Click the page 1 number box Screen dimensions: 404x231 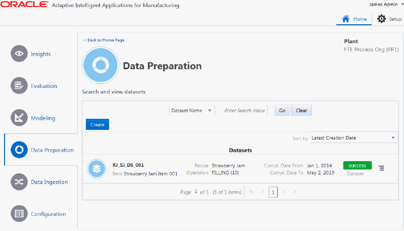(273, 192)
